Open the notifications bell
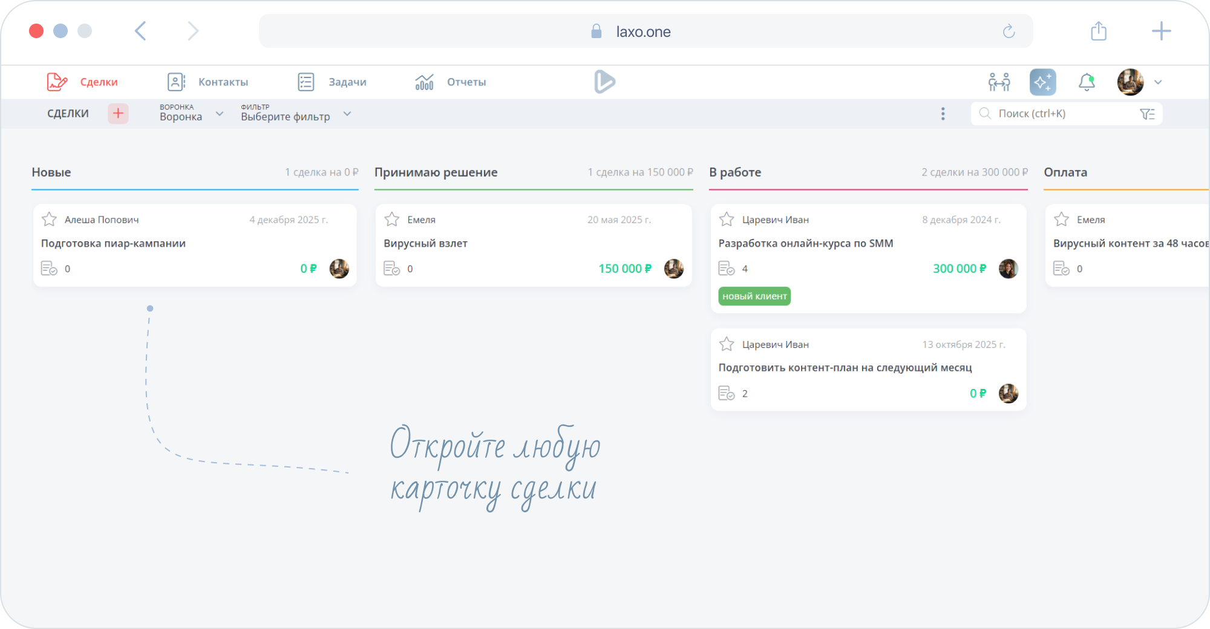 pos(1087,82)
